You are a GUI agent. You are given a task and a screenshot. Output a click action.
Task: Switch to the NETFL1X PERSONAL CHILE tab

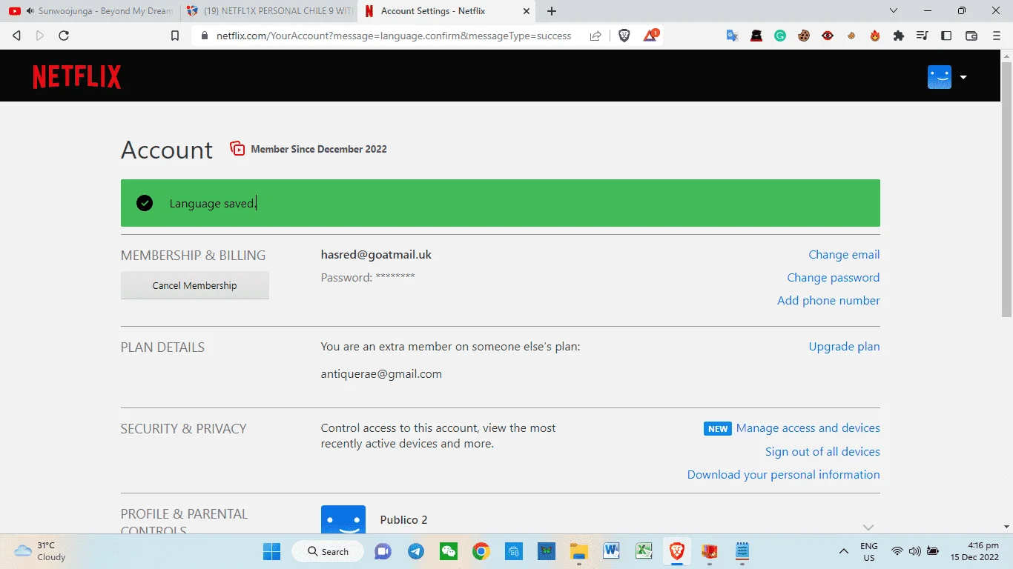[x=268, y=11]
